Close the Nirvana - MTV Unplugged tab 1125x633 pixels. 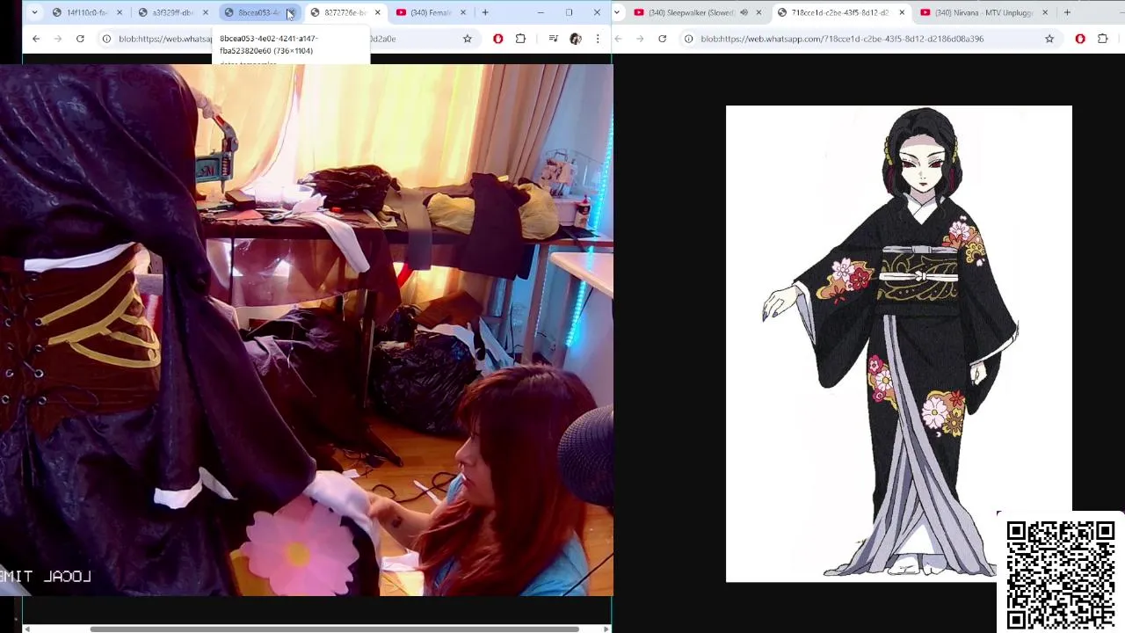(x=1045, y=12)
